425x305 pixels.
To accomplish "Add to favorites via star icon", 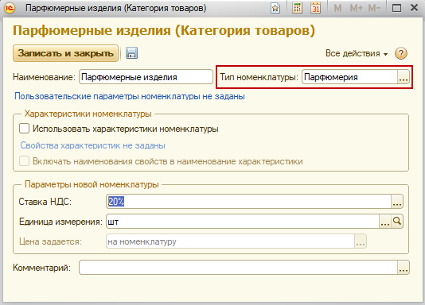I will click(275, 8).
